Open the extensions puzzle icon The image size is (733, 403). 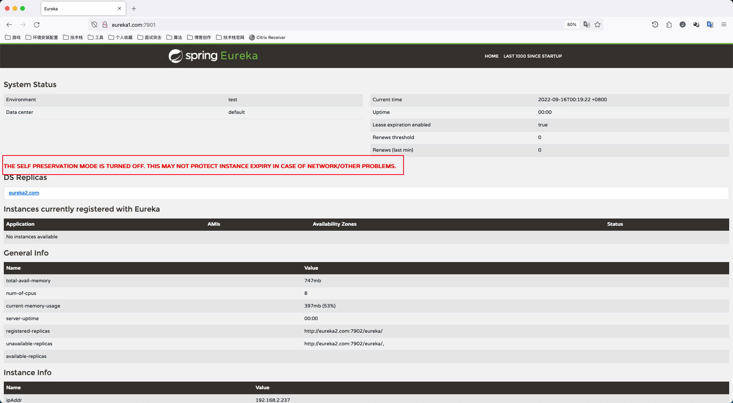pos(669,24)
